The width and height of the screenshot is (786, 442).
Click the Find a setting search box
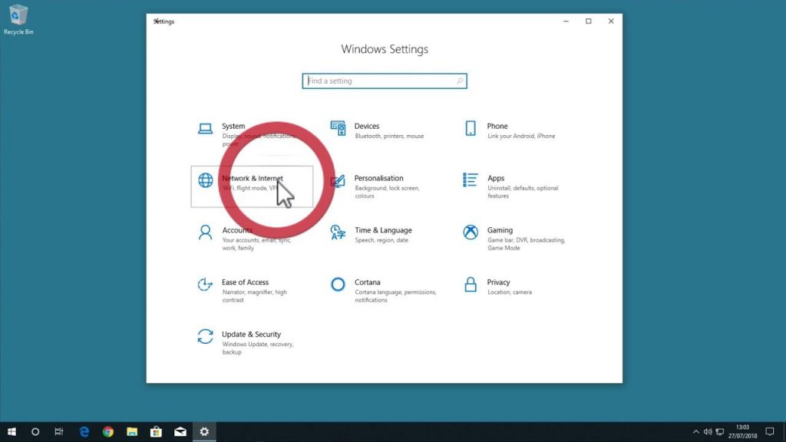pyautogui.click(x=385, y=81)
